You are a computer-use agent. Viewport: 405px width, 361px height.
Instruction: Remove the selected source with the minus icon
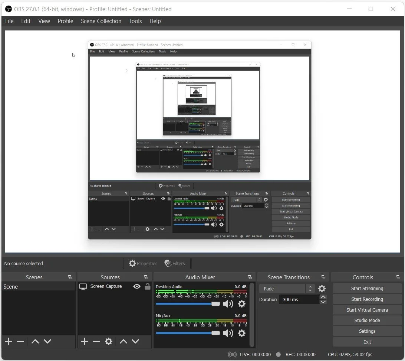tap(96, 341)
